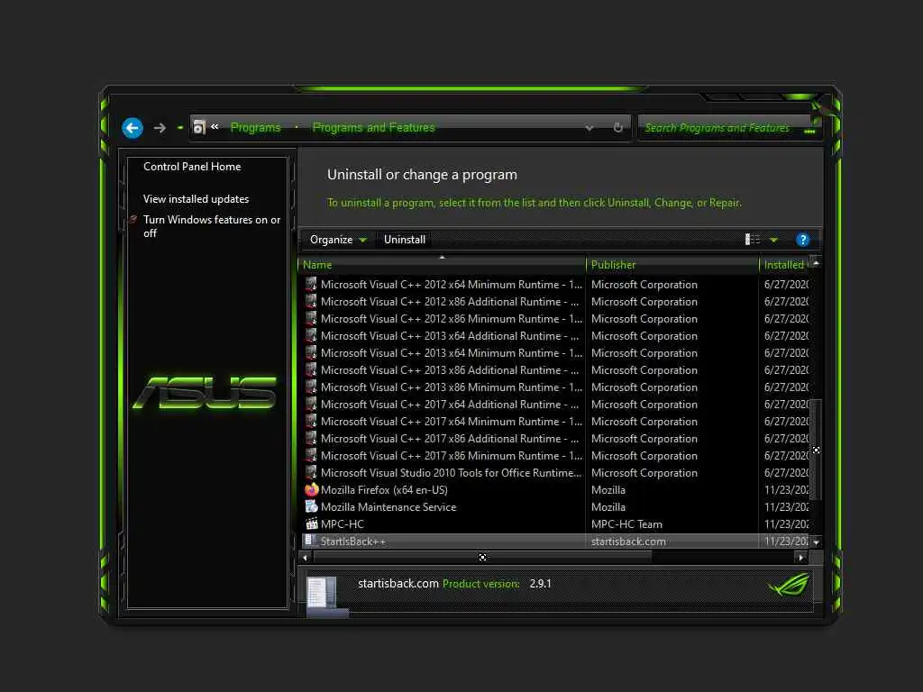Click the Control Panel icon in the address bar
Image resolution: width=923 pixels, height=692 pixels.
199,127
